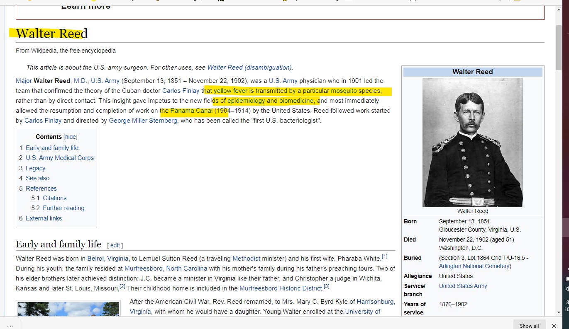569x329 pixels.
Task: Click 'November 22, 1902 (aged 51)' died value
Action: [476, 239]
